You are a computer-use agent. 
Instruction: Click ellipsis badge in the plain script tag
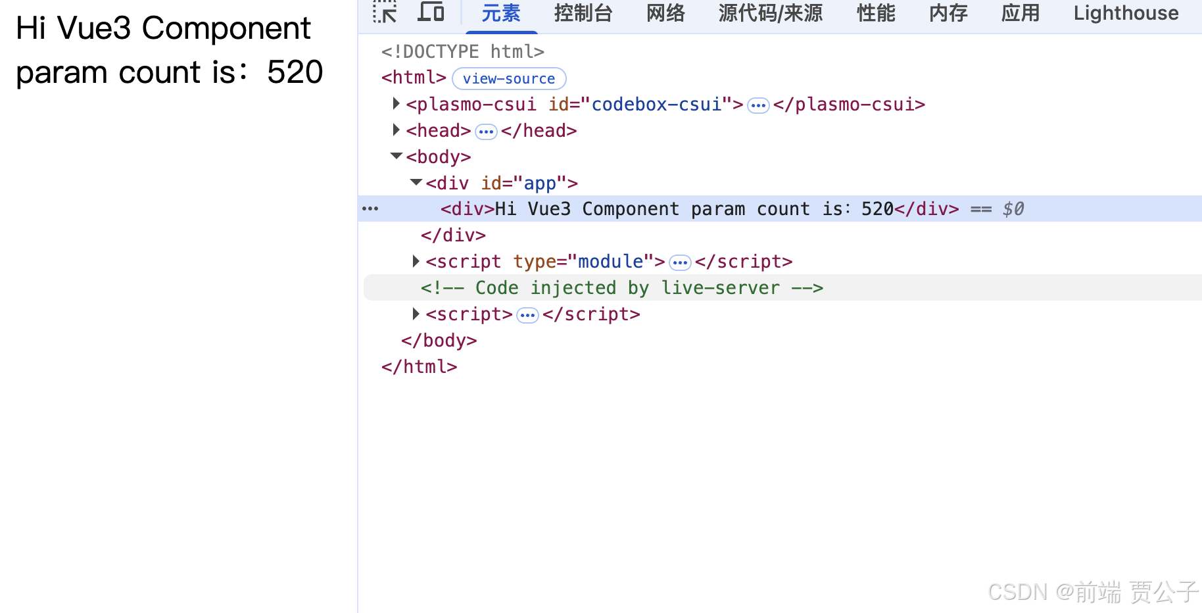[x=527, y=316]
